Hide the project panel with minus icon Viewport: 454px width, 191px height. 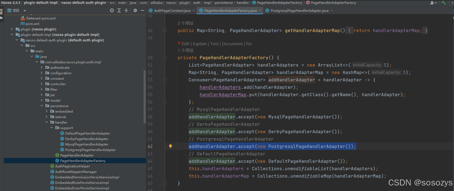(x=142, y=10)
